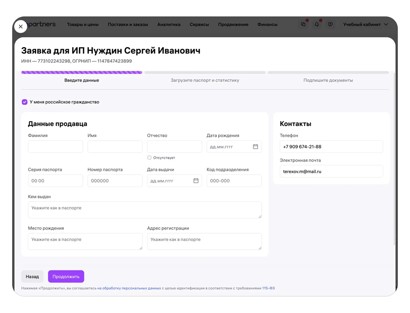Open calendar icon for Дата рождения
Viewport: 410px width, 313px height.
[255, 147]
